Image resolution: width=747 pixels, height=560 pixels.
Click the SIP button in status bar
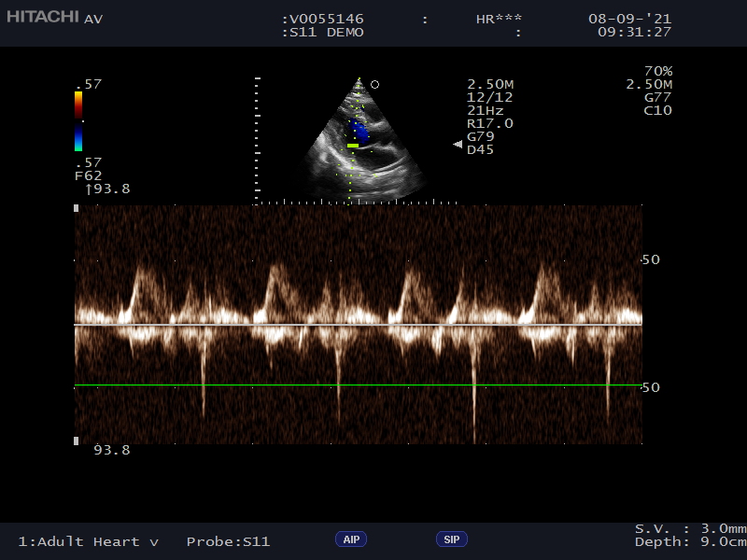click(x=452, y=539)
